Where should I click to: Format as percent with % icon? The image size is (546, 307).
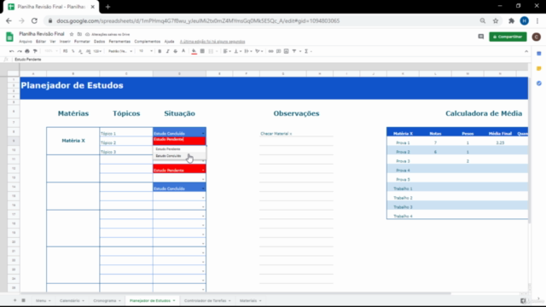73,51
